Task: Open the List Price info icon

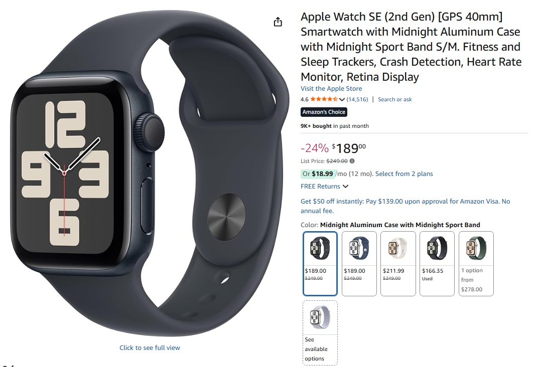Action: (x=352, y=160)
